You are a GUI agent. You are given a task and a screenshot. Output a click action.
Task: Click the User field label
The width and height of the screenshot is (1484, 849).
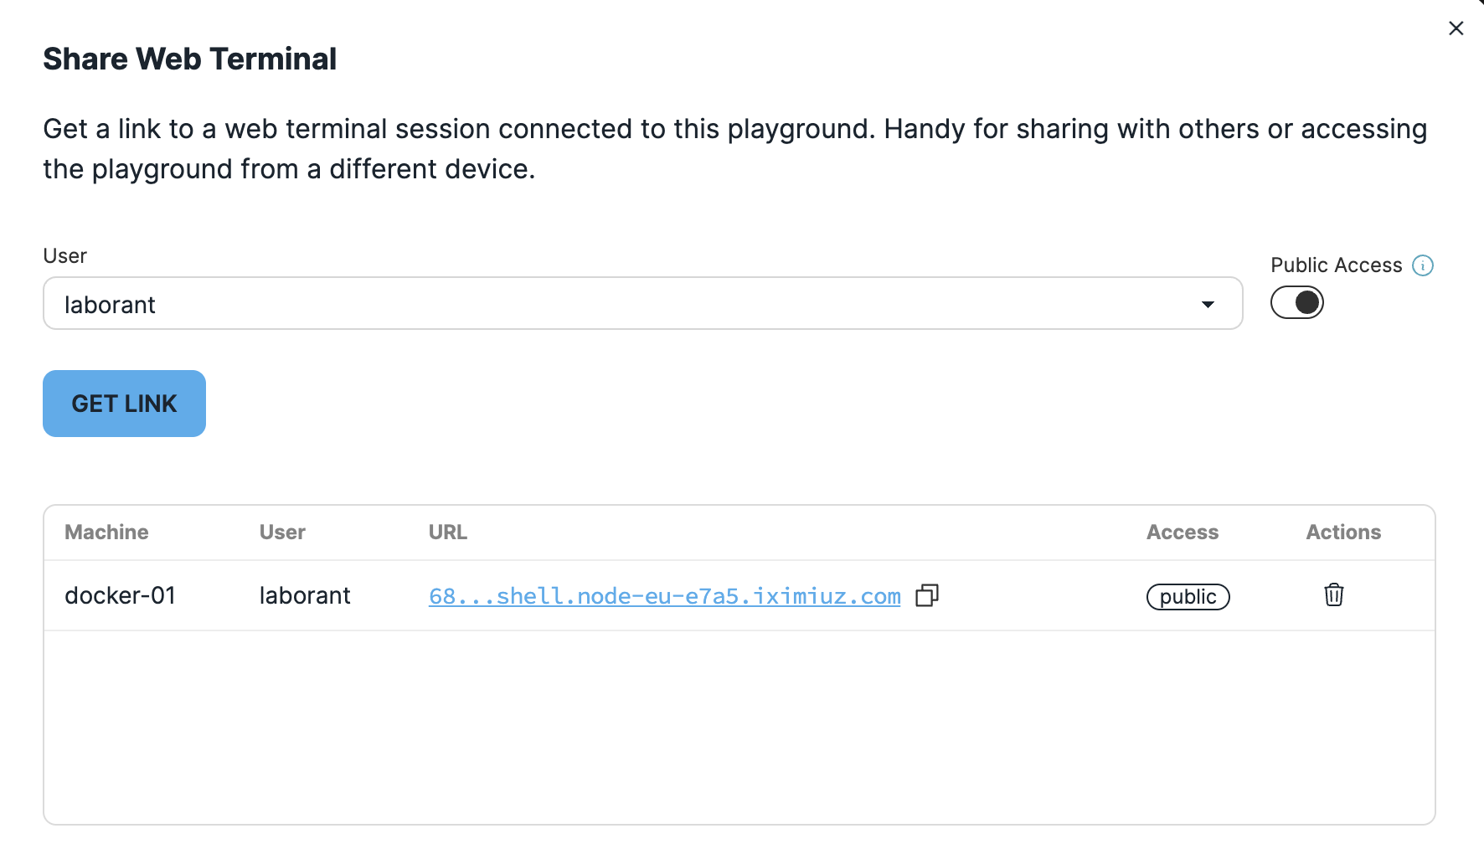click(65, 256)
